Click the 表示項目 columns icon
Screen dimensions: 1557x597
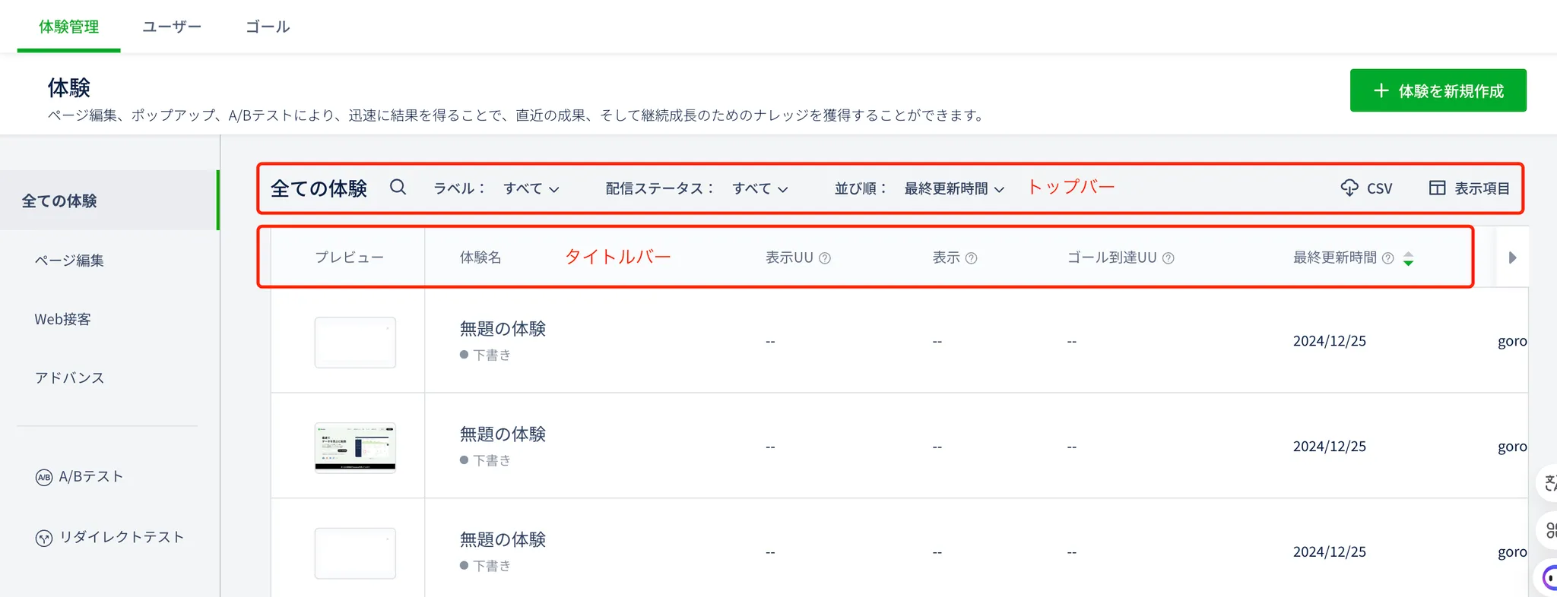(1437, 188)
